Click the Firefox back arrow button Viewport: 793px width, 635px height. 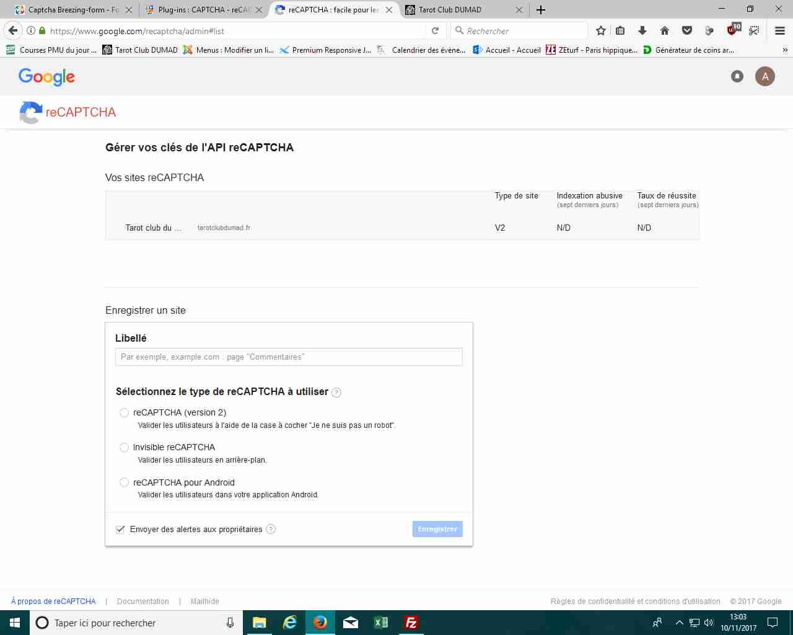point(13,30)
